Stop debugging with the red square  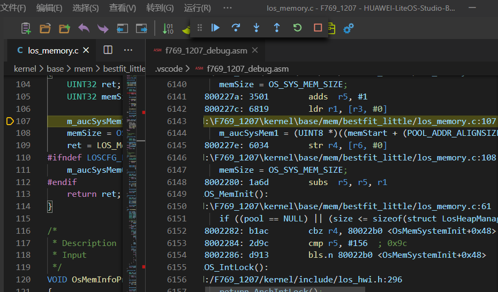point(318,28)
